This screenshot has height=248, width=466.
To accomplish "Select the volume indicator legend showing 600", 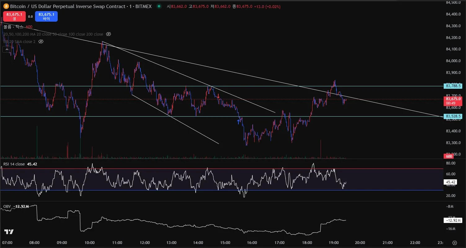I will (18, 27).
